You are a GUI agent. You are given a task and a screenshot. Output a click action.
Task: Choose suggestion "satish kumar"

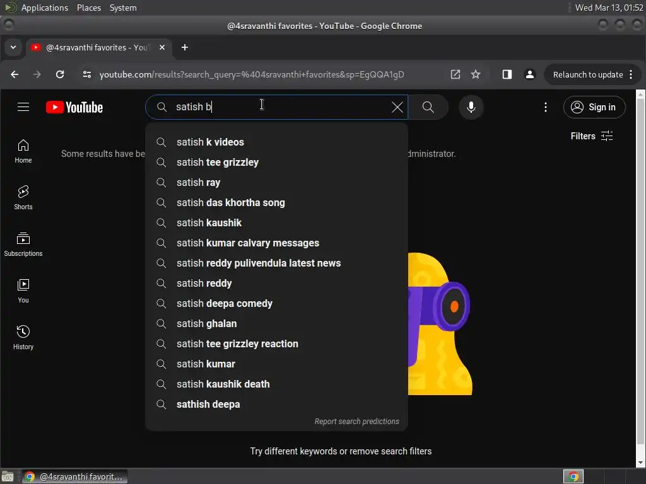(276, 364)
